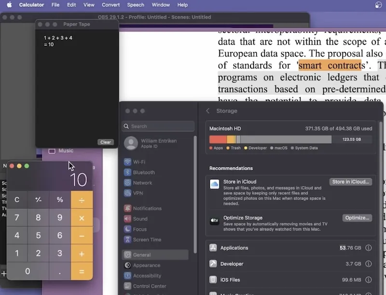386x295 pixels.
Task: Open the File menu
Action: (x=55, y=5)
